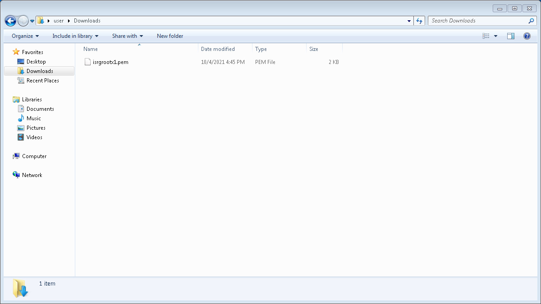Click the Libraries icon
Image resolution: width=541 pixels, height=304 pixels.
pos(16,100)
